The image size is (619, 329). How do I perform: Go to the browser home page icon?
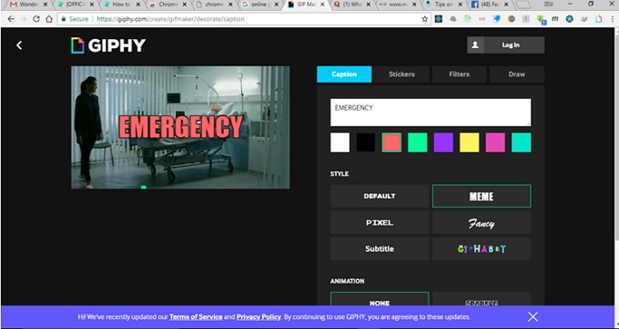click(49, 19)
